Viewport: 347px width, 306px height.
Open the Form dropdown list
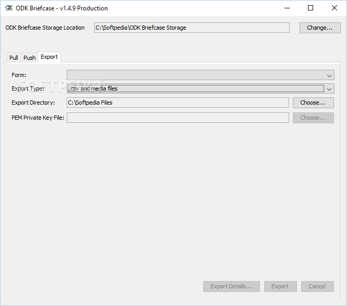pyautogui.click(x=201, y=75)
